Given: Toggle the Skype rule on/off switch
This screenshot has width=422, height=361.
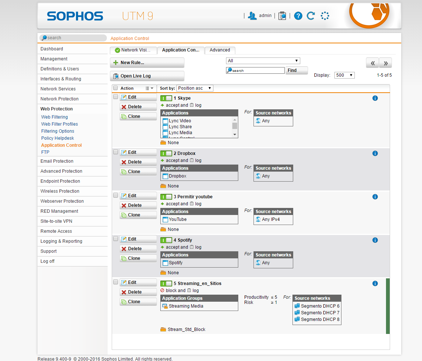Looking at the screenshot, I should pos(166,98).
